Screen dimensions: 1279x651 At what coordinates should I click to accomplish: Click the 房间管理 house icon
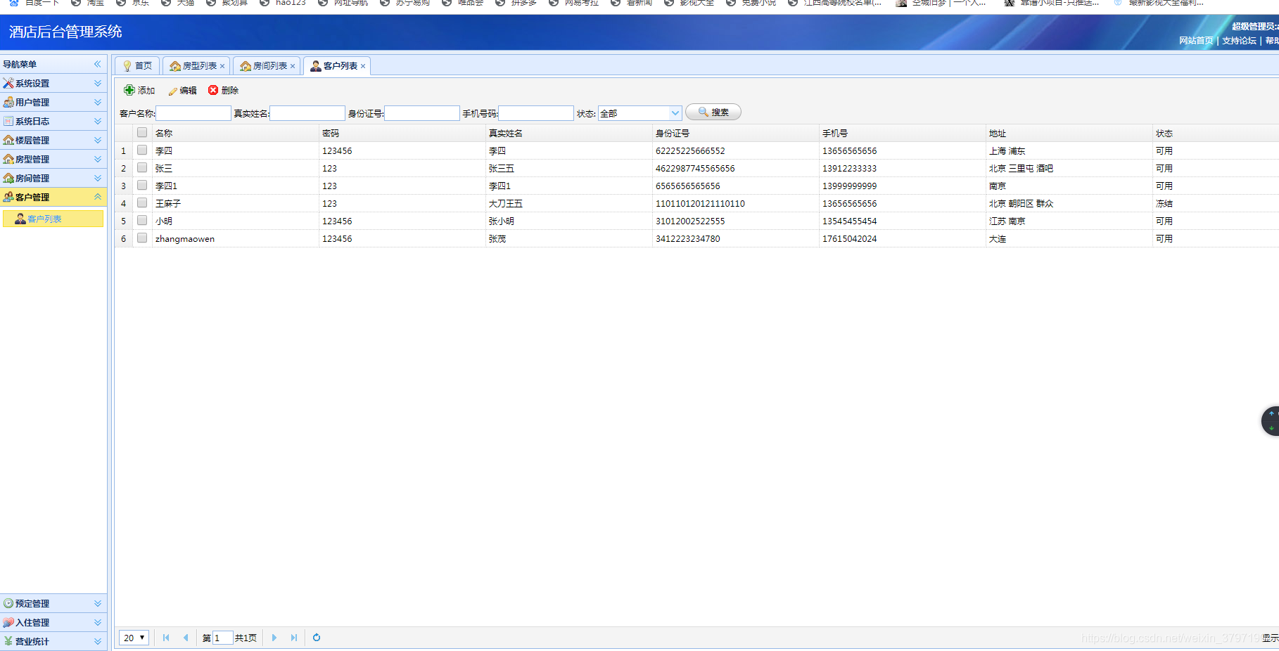[8, 178]
